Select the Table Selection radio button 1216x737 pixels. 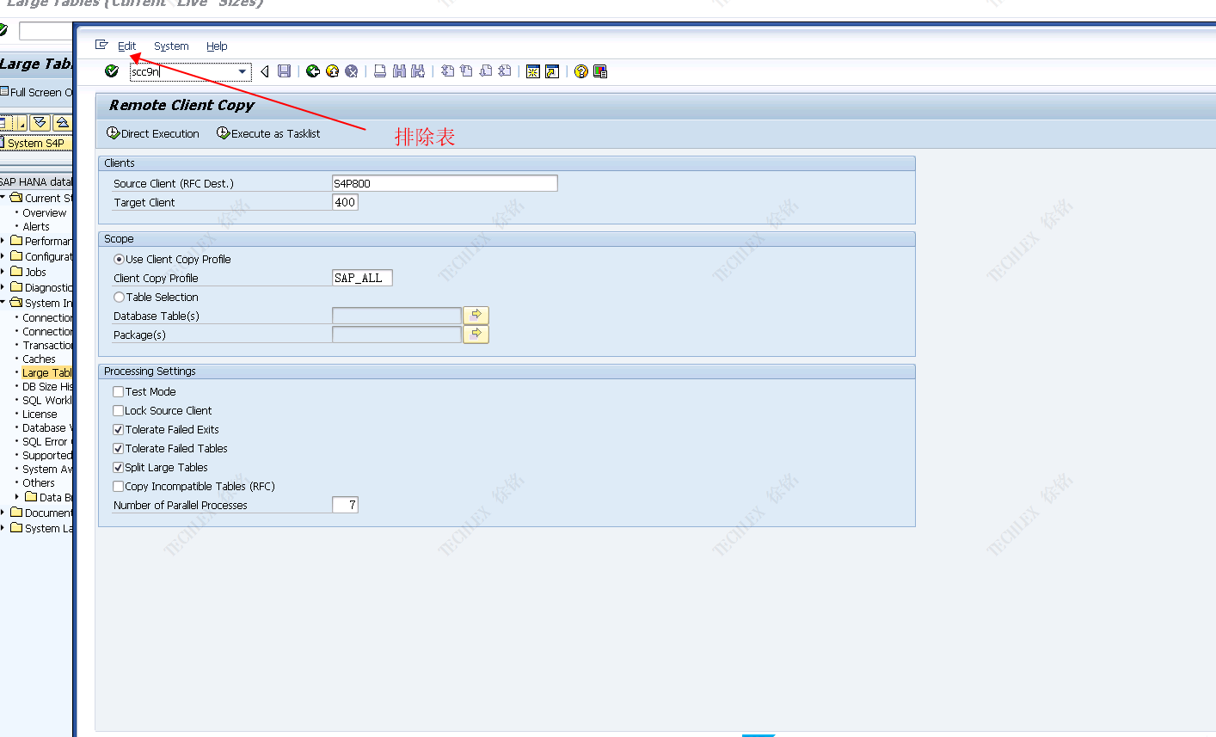pos(120,298)
